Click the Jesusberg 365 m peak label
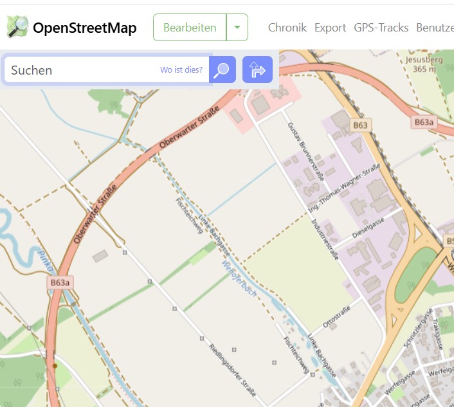Viewport: 454px width, 407px height. [424, 64]
